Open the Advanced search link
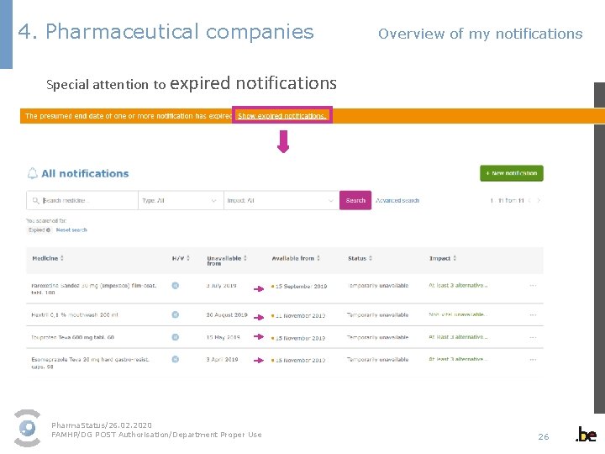This screenshot has height=454, width=605. [x=397, y=200]
